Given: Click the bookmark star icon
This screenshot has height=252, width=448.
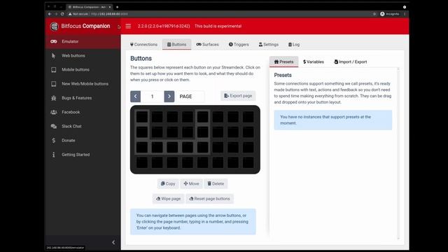Looking at the screenshot, I should [x=374, y=14].
